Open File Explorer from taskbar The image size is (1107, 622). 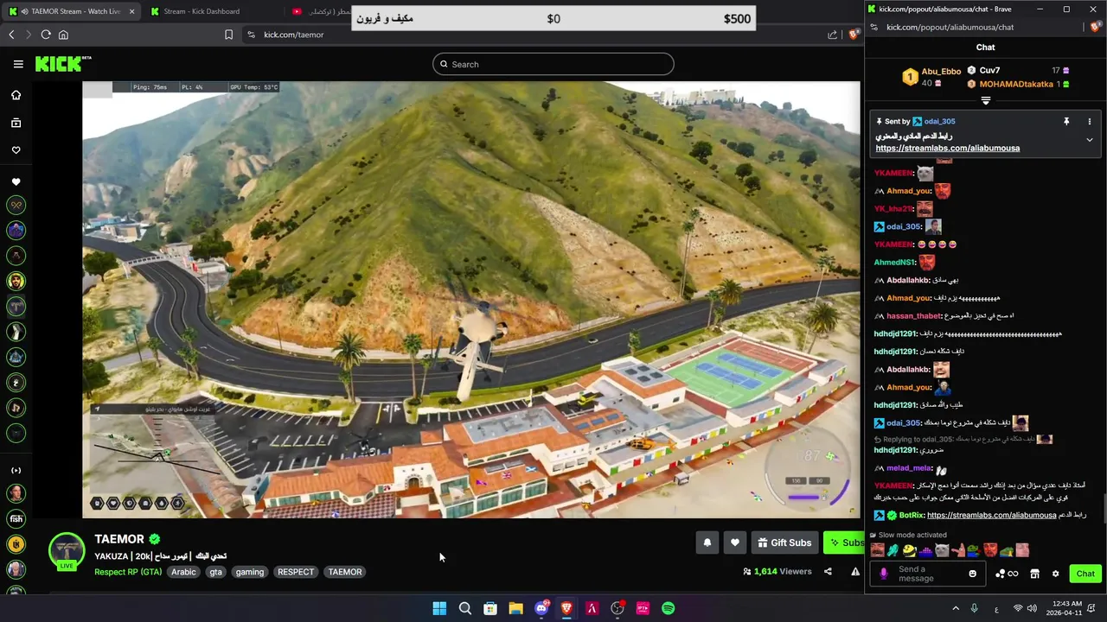coord(515,608)
